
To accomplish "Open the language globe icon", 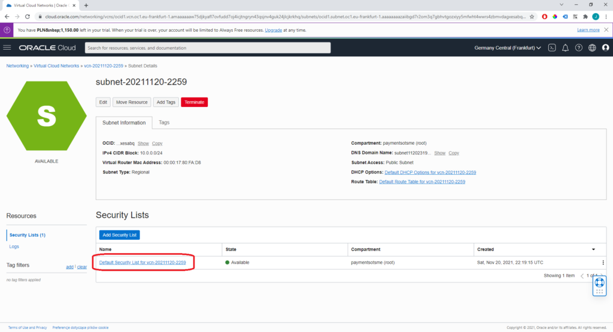I will pyautogui.click(x=592, y=48).
